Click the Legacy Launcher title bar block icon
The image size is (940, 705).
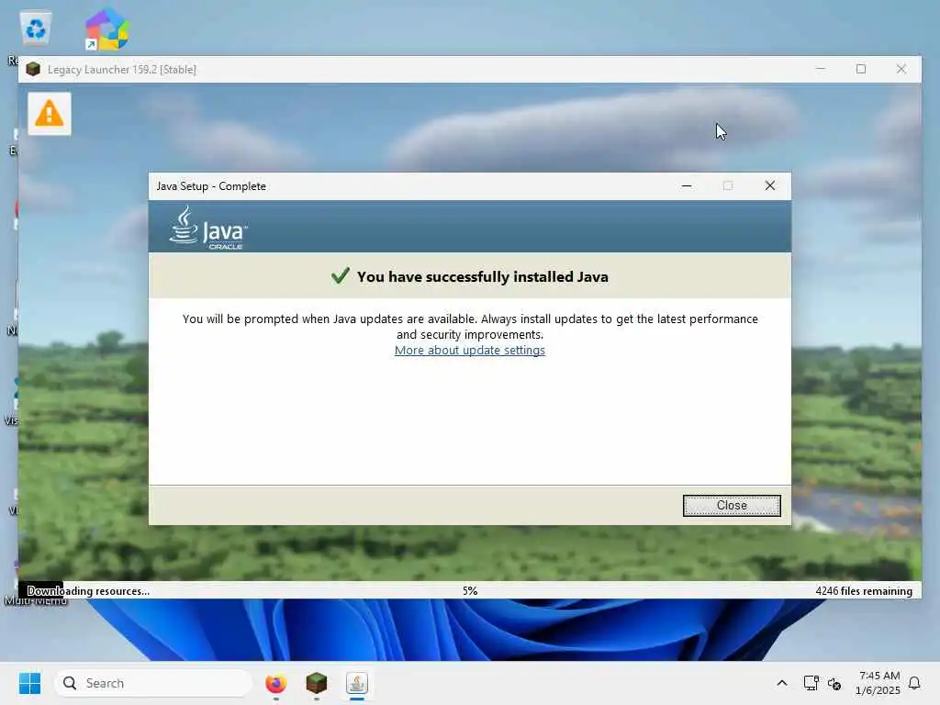click(33, 70)
